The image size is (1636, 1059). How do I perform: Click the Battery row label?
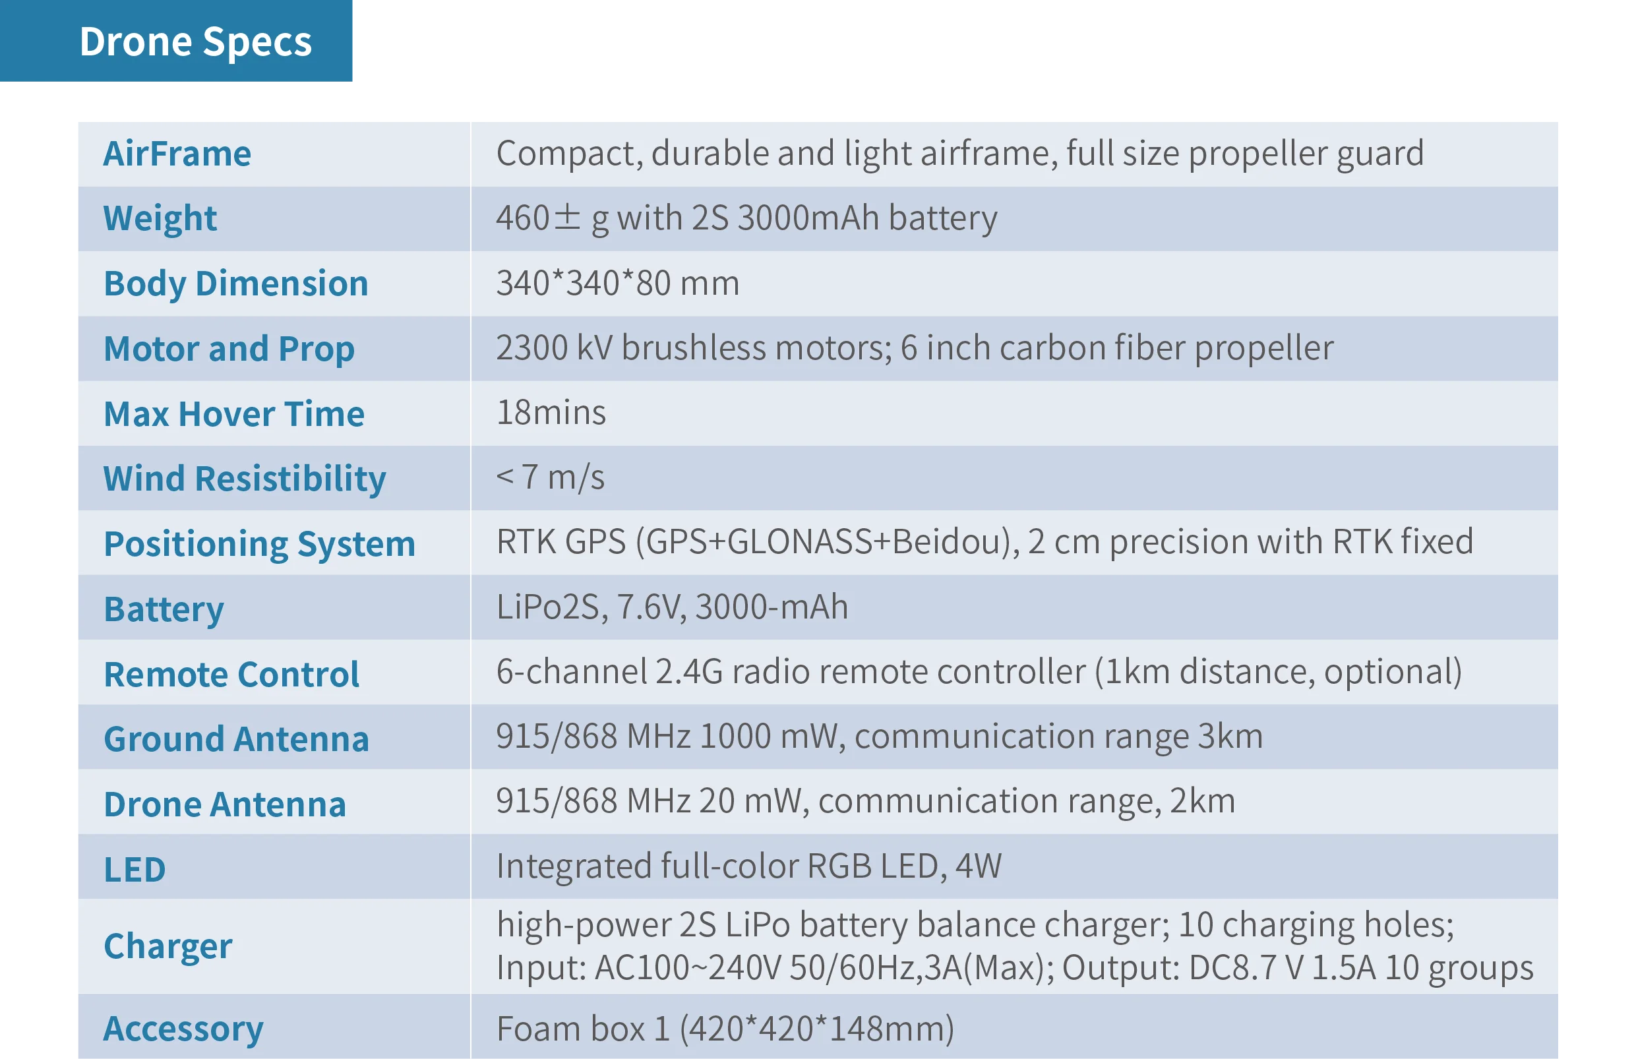coord(164,609)
